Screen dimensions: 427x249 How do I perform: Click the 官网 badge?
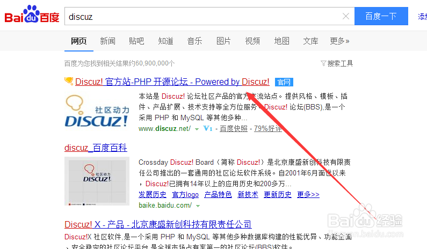click(284, 82)
